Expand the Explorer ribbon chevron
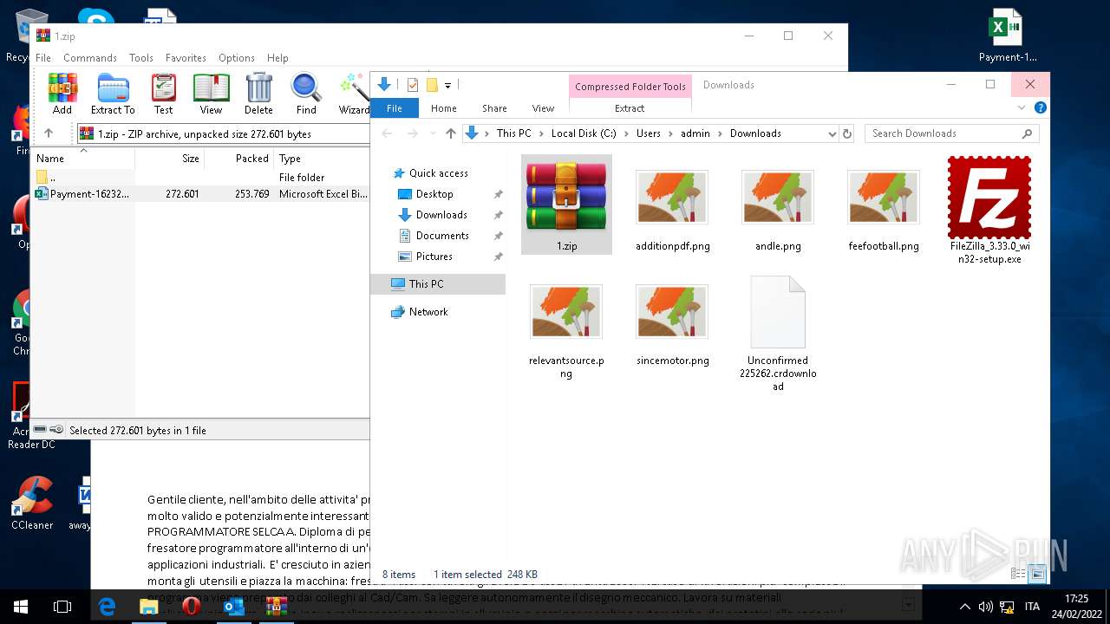 1022,108
